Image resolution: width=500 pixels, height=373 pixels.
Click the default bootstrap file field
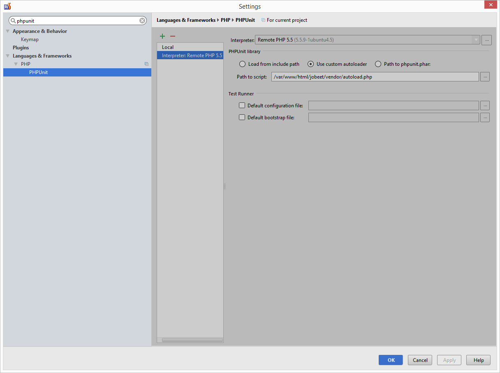pos(394,118)
